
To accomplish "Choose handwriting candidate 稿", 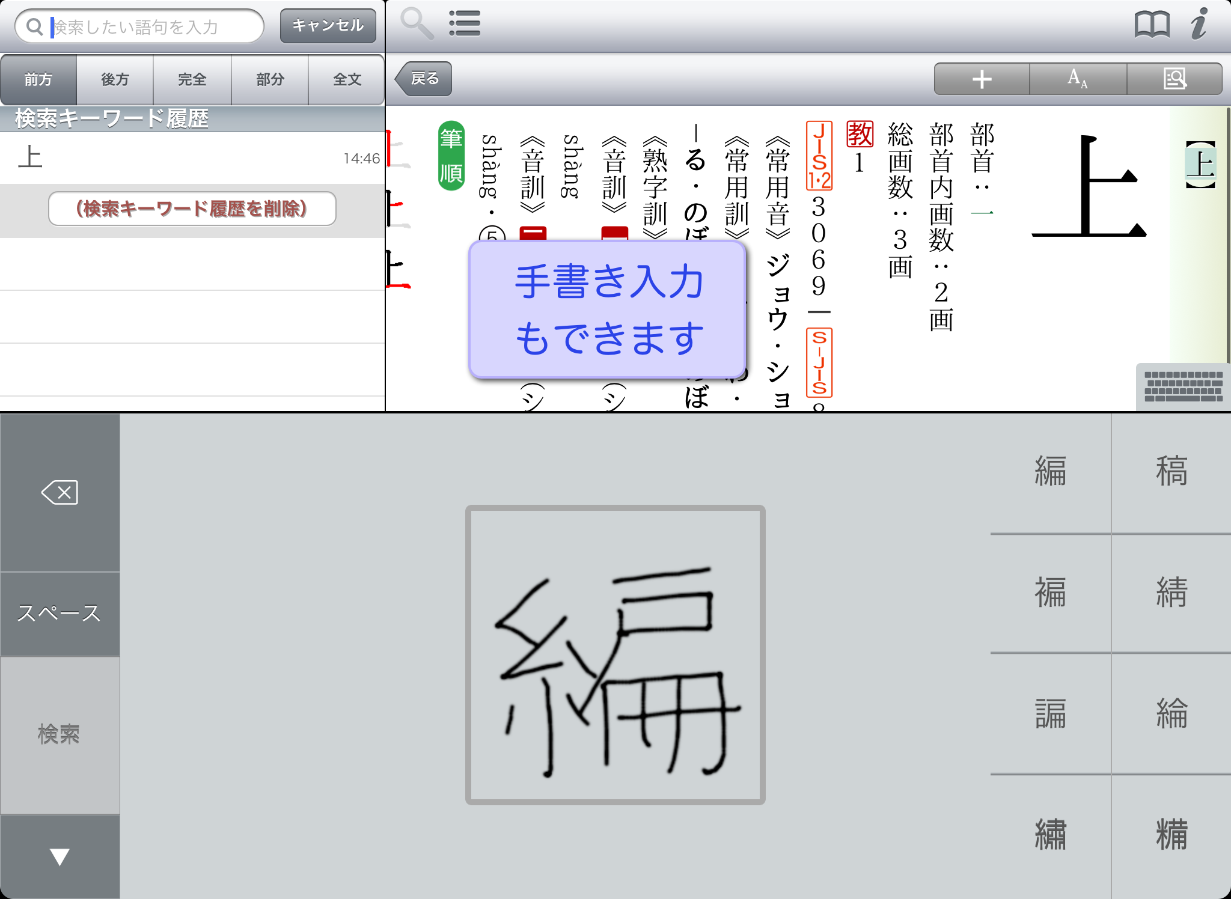I will pyautogui.click(x=1171, y=471).
